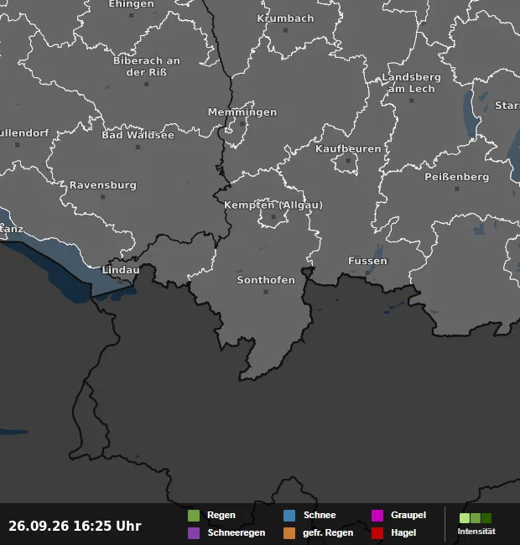
Task: Click the Intensität green gradient scale
Action: [476, 518]
